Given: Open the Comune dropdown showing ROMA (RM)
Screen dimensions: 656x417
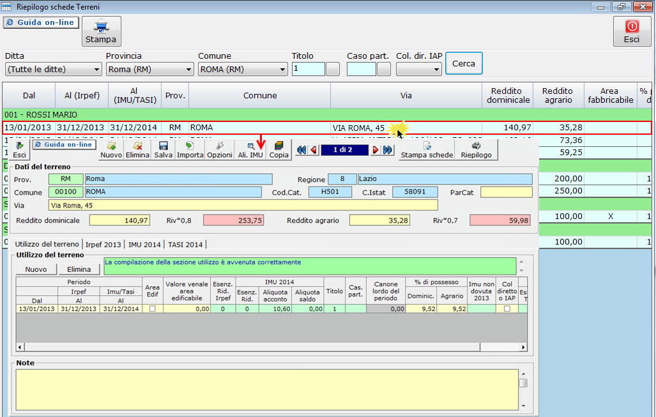Looking at the screenshot, I should pyautogui.click(x=243, y=70).
